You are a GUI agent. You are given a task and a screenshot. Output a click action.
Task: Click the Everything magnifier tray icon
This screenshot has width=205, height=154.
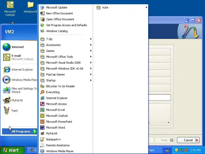click(x=186, y=150)
